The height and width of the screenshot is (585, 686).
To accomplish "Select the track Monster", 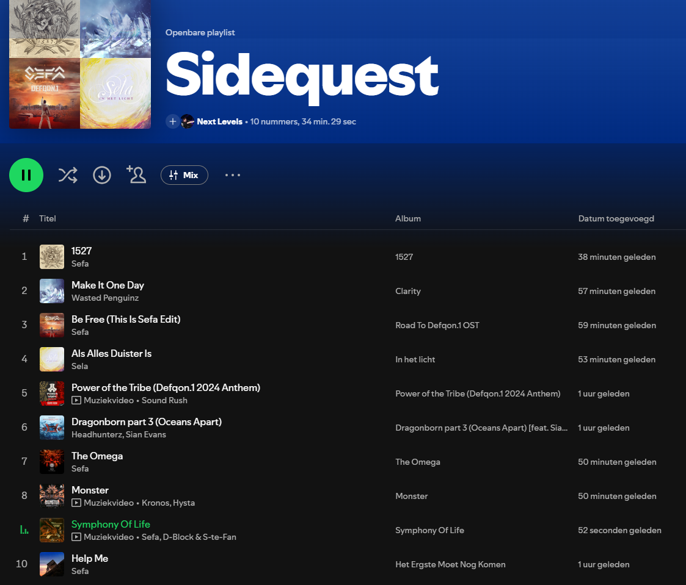I will tap(90, 490).
